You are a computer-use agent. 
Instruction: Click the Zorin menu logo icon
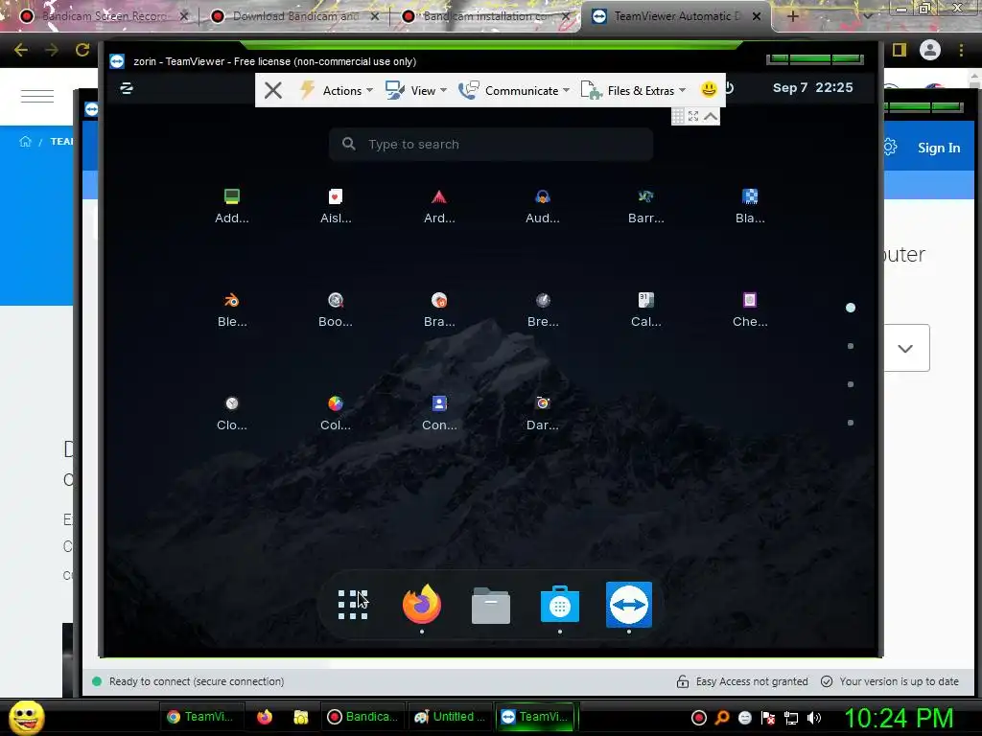[x=127, y=88]
